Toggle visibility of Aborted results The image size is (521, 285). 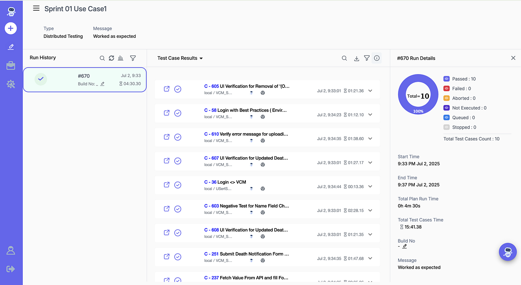[447, 98]
